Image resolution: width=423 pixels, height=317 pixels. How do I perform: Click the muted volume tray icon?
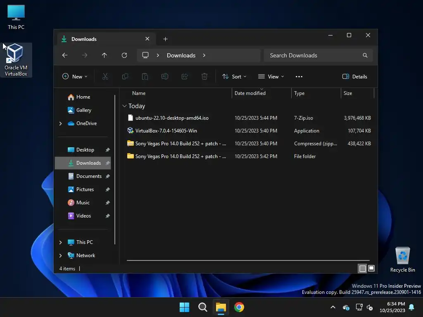[370, 307]
